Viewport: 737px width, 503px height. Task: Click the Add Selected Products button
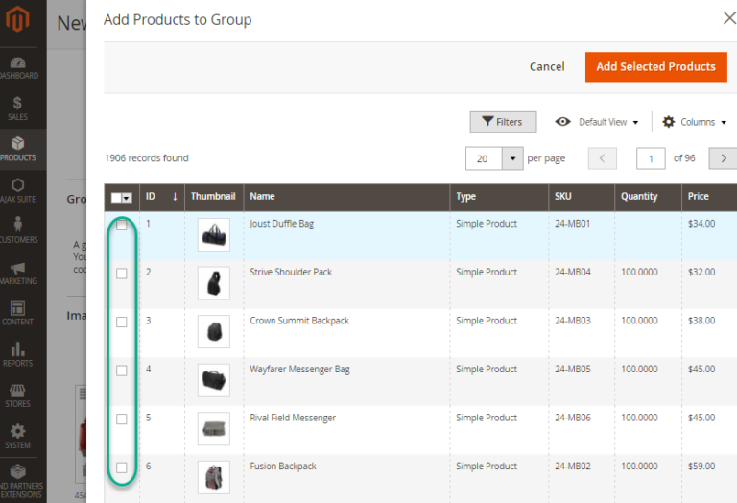[655, 66]
